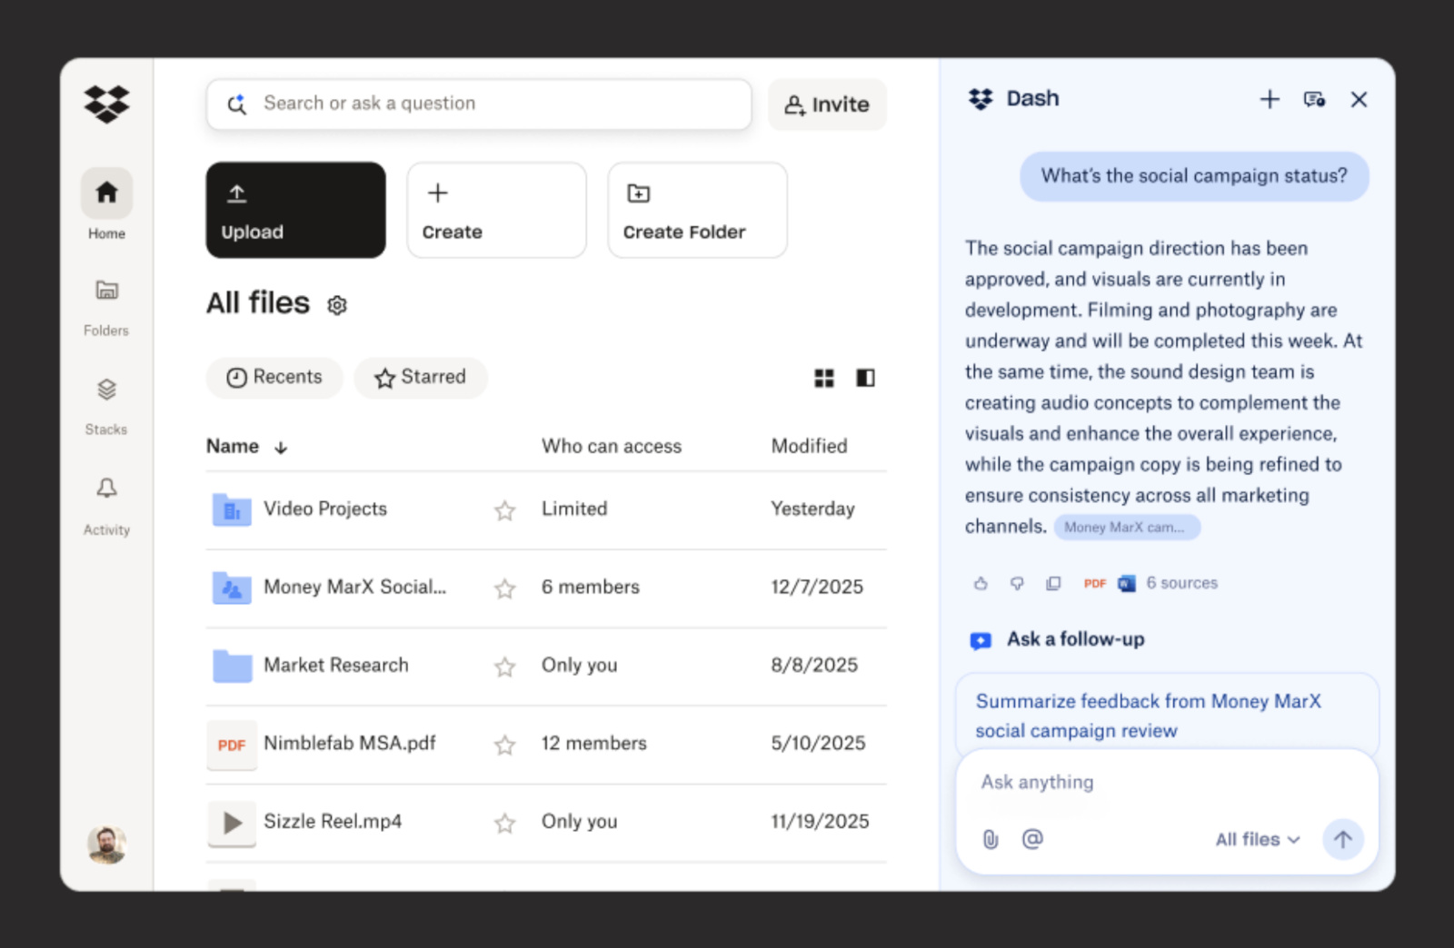Screen dimensions: 1454x948
Task: Open Stacks from the sidebar
Action: (x=106, y=400)
